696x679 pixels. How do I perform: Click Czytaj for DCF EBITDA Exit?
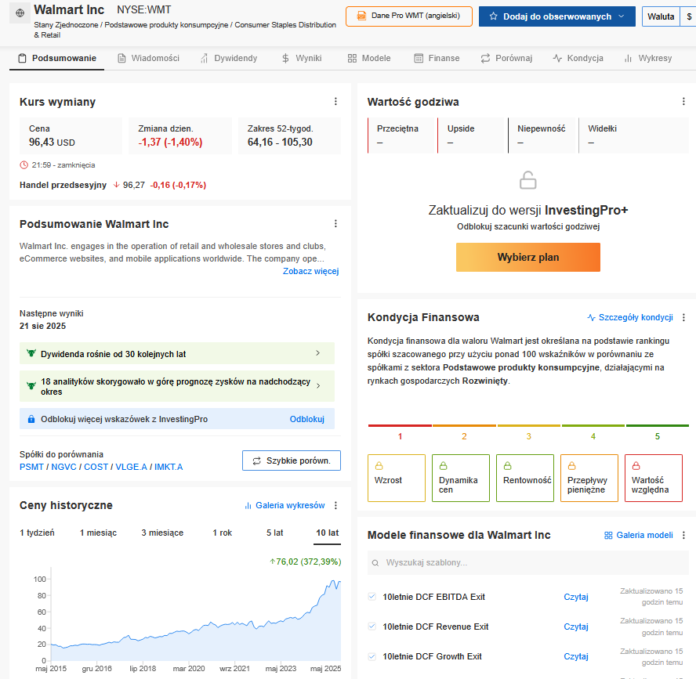(576, 597)
